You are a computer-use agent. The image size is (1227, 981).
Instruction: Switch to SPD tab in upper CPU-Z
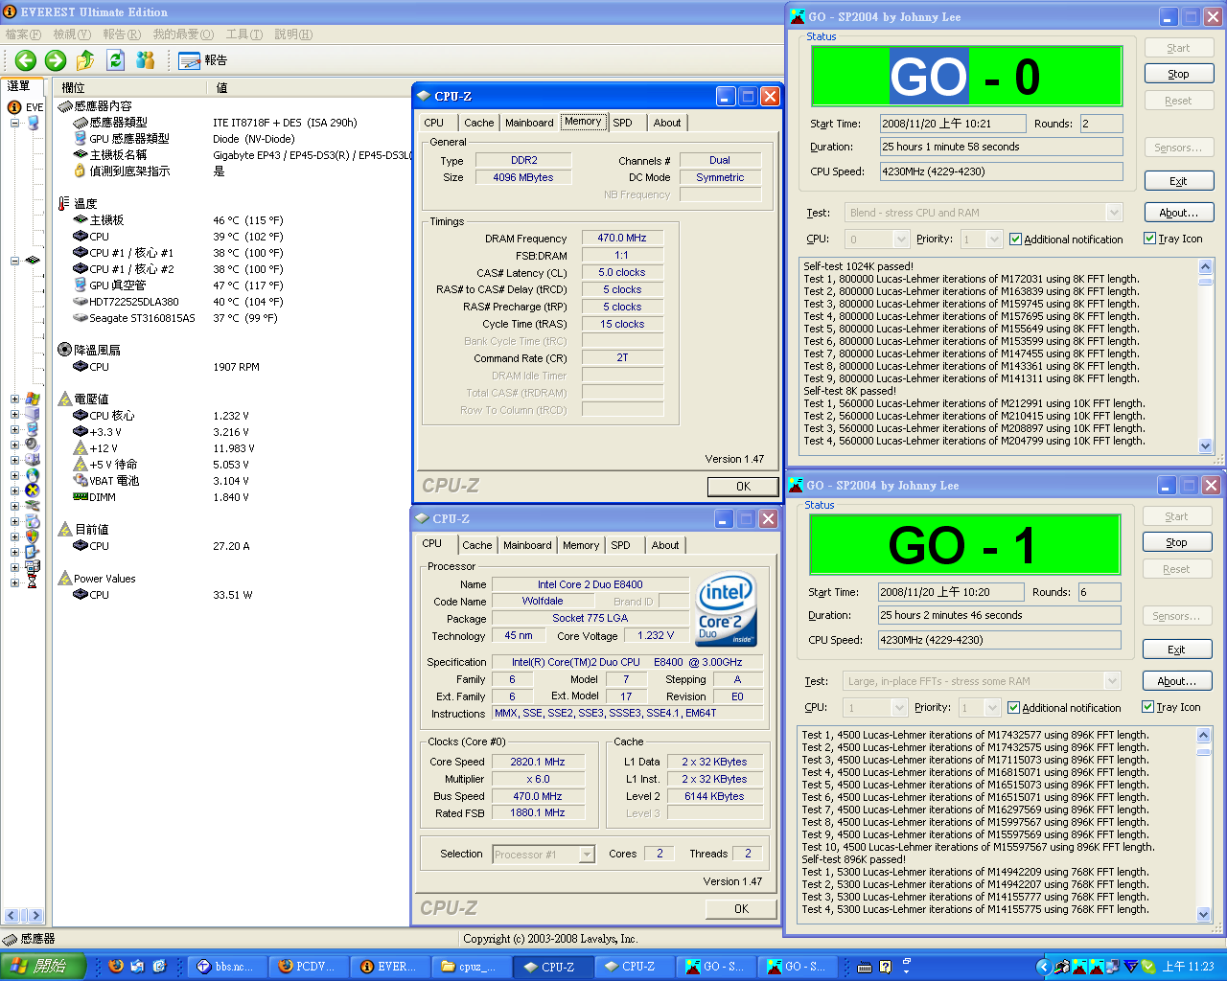click(x=622, y=123)
